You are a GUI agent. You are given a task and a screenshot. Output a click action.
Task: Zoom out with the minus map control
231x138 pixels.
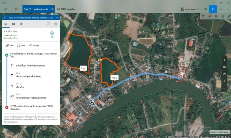click(224, 88)
